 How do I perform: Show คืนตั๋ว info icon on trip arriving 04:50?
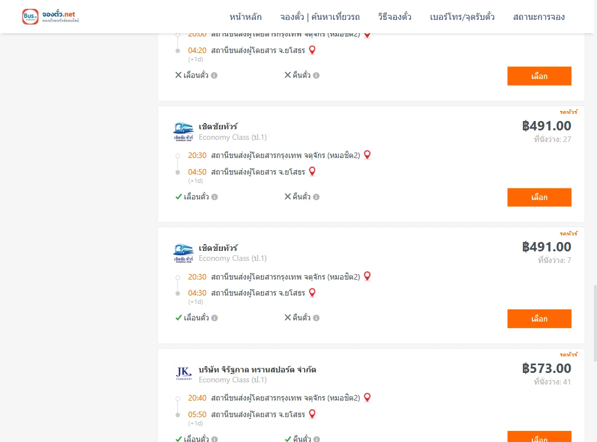pyautogui.click(x=316, y=197)
